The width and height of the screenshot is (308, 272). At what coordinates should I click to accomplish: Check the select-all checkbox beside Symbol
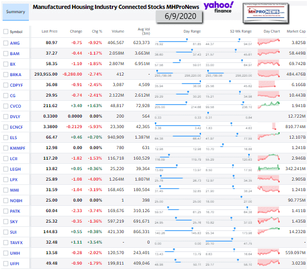pos(6,32)
